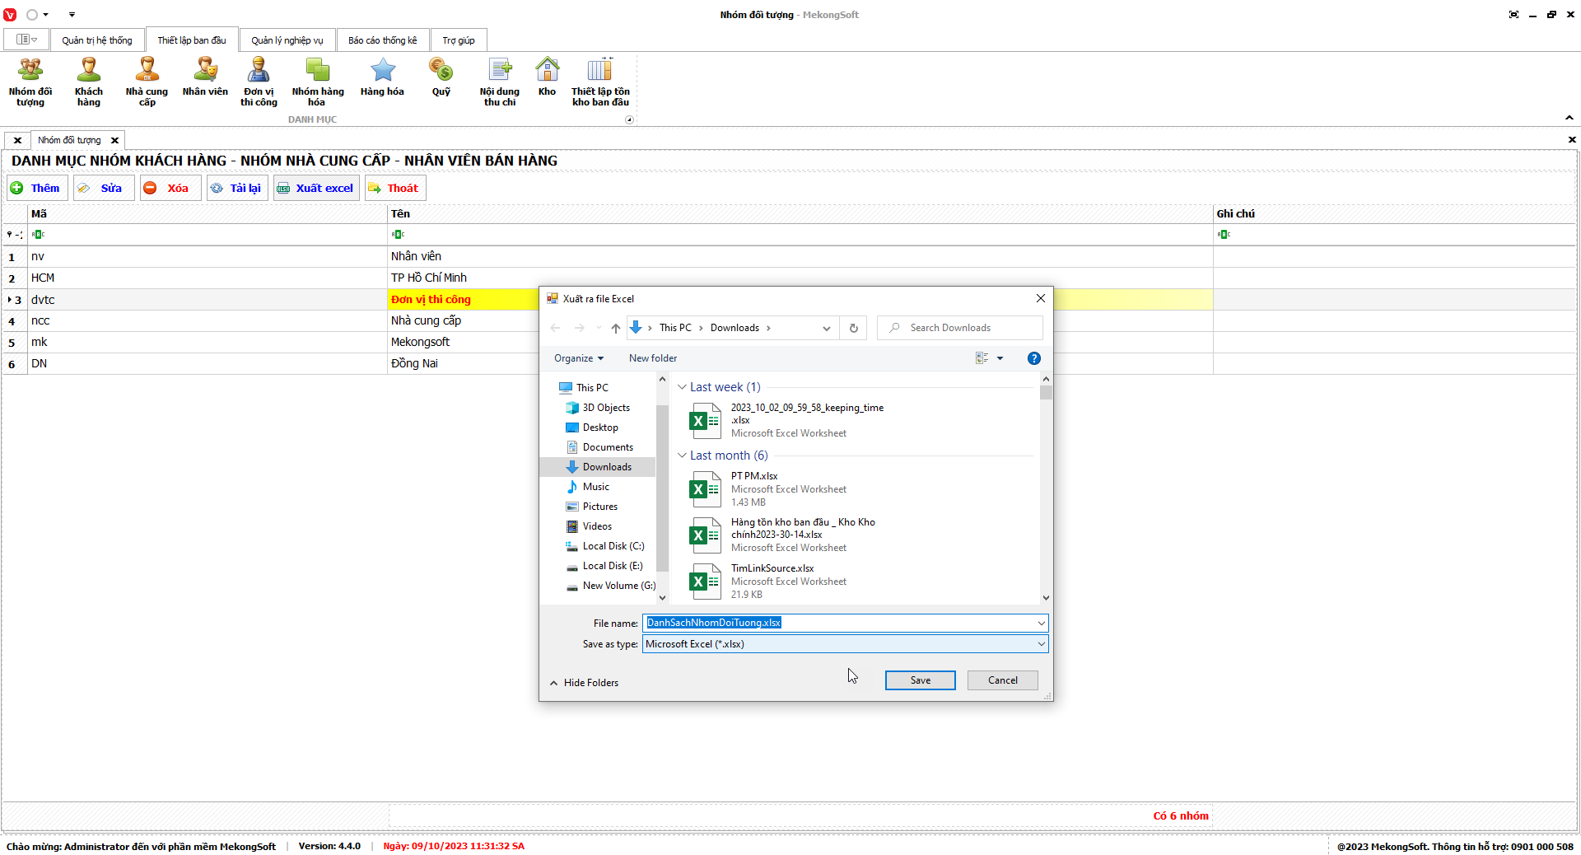1581x855 pixels.
Task: Create a New folder in dialog
Action: (x=653, y=358)
